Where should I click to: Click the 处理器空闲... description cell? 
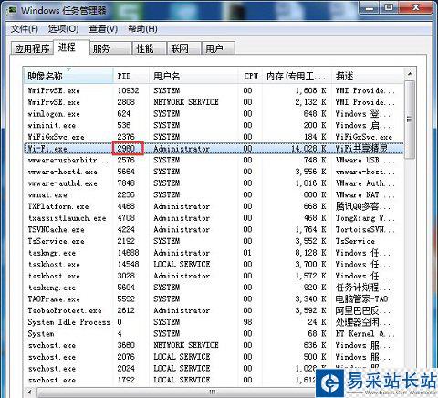[x=362, y=322]
